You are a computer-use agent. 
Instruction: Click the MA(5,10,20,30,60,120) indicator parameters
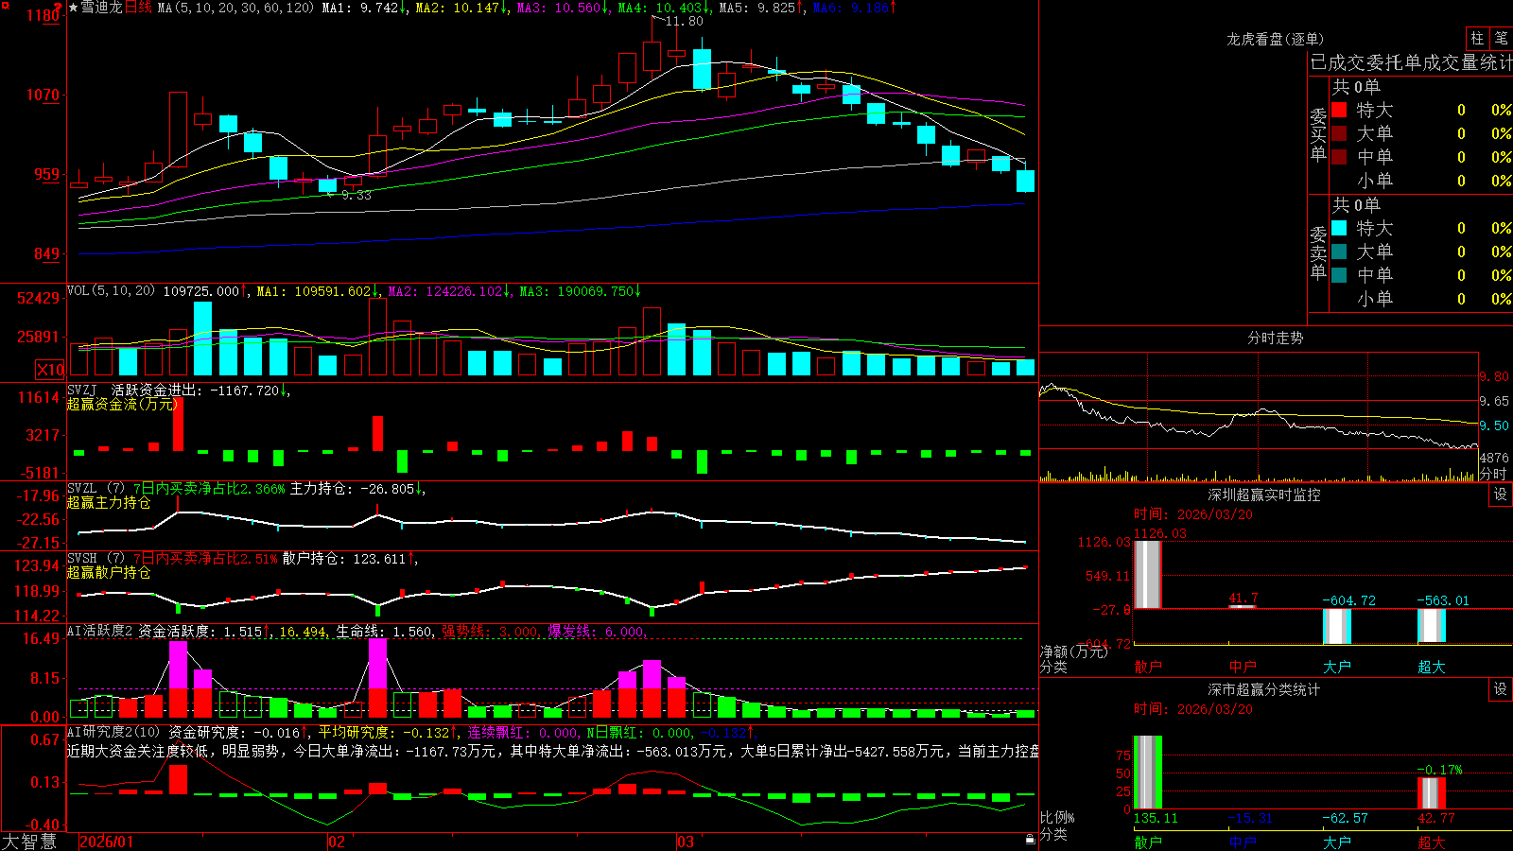tap(235, 8)
